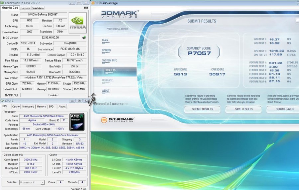This screenshot has height=190, width=299.
Task: Click the AMD Phenom logo in CPU-Z
Action: 77,122
